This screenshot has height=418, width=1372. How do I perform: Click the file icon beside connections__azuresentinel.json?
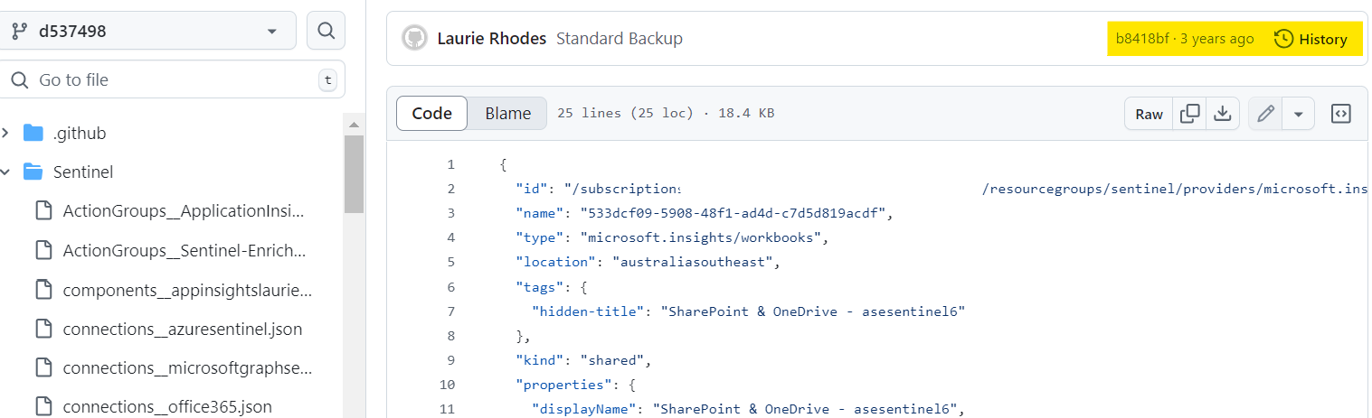43,330
